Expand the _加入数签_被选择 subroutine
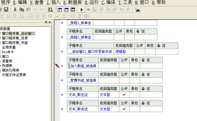 click(62, 66)
